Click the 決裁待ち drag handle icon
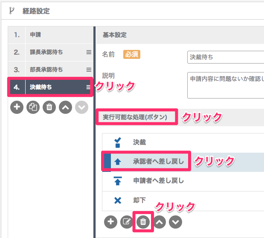 88,87
